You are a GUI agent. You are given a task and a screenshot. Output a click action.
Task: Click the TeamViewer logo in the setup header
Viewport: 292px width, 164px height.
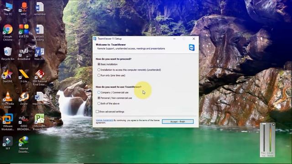pyautogui.click(x=192, y=47)
